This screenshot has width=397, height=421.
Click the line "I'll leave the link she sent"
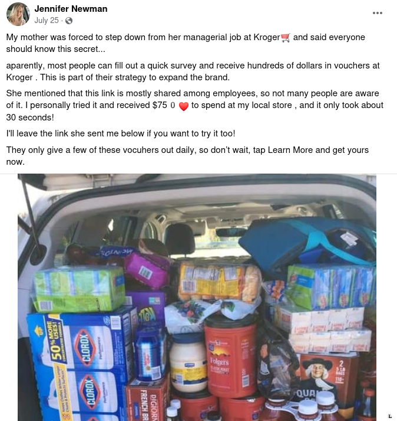click(x=121, y=133)
